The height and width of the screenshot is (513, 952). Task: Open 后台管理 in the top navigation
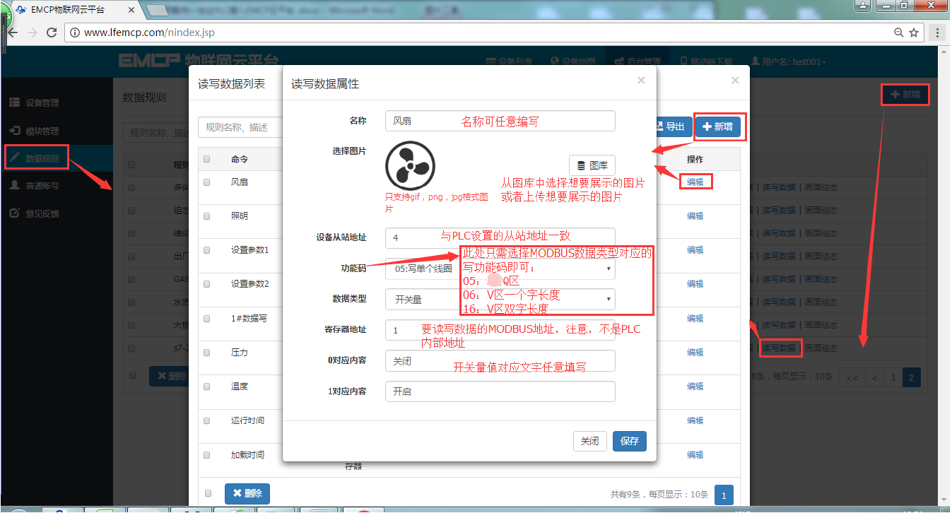tap(637, 61)
